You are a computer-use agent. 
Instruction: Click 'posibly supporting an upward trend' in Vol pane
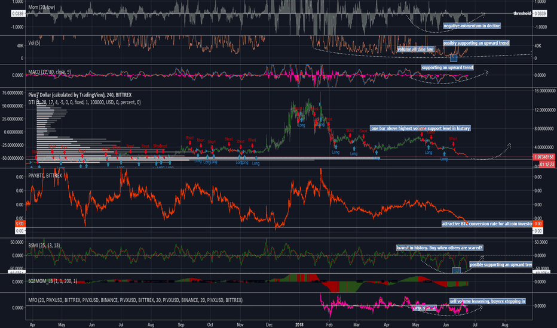point(476,44)
